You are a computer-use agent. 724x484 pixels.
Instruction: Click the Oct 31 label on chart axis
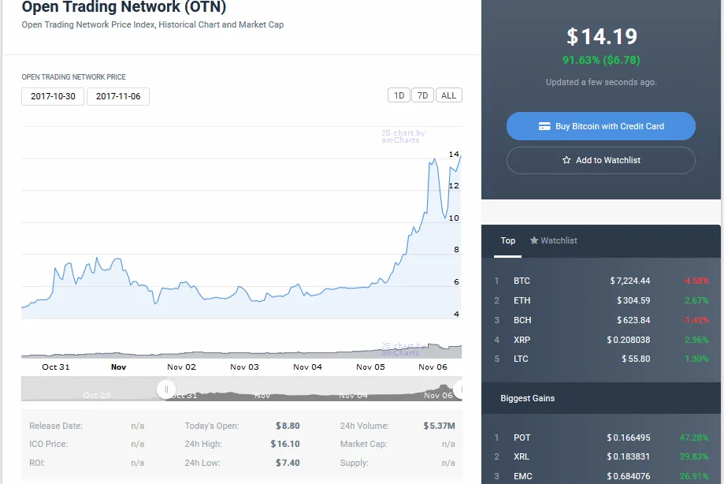click(x=55, y=367)
